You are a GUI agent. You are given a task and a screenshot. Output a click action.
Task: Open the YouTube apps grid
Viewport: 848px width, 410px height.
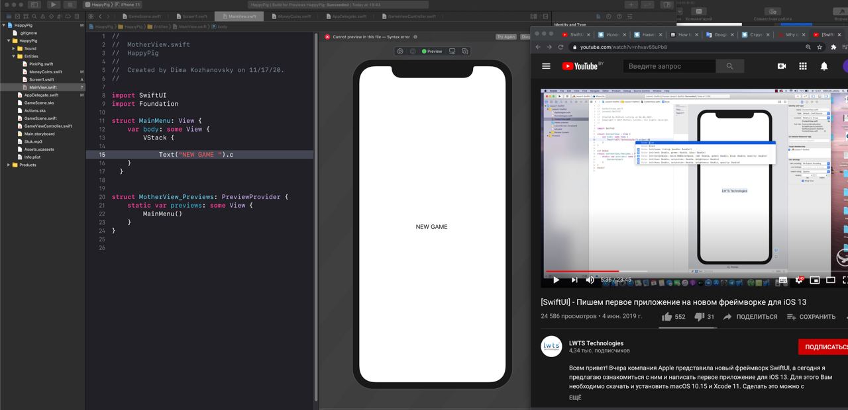click(x=803, y=66)
